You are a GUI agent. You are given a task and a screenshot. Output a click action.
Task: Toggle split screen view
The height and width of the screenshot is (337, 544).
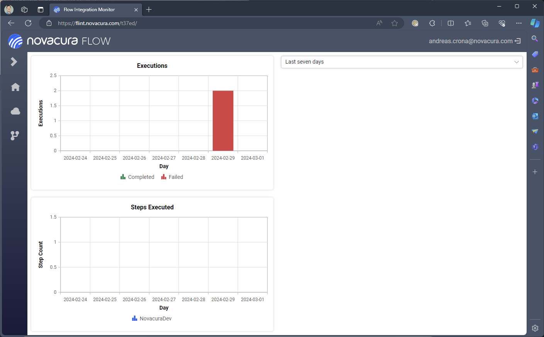click(x=451, y=23)
